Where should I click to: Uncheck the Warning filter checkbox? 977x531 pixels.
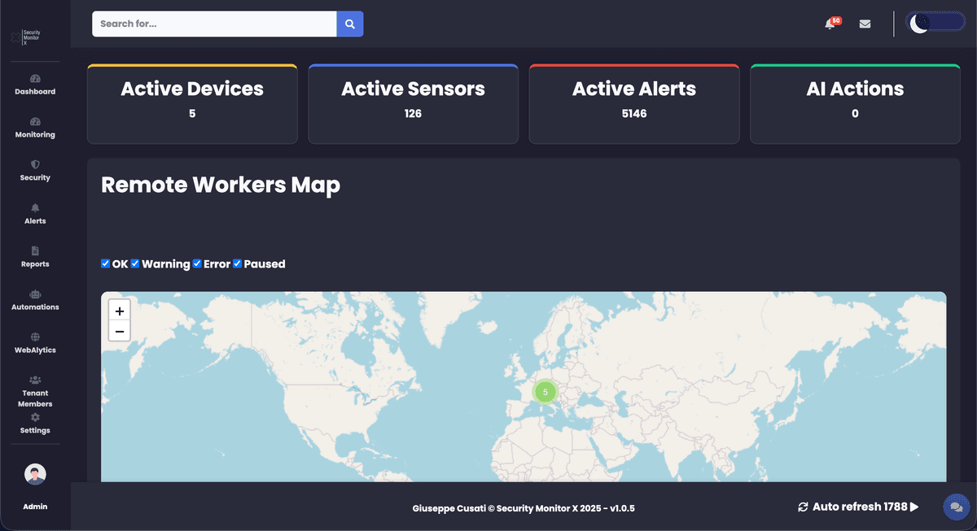[136, 263]
